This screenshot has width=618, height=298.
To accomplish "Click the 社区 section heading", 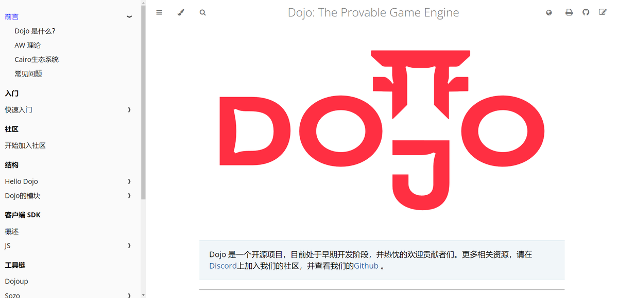I will pyautogui.click(x=12, y=129).
